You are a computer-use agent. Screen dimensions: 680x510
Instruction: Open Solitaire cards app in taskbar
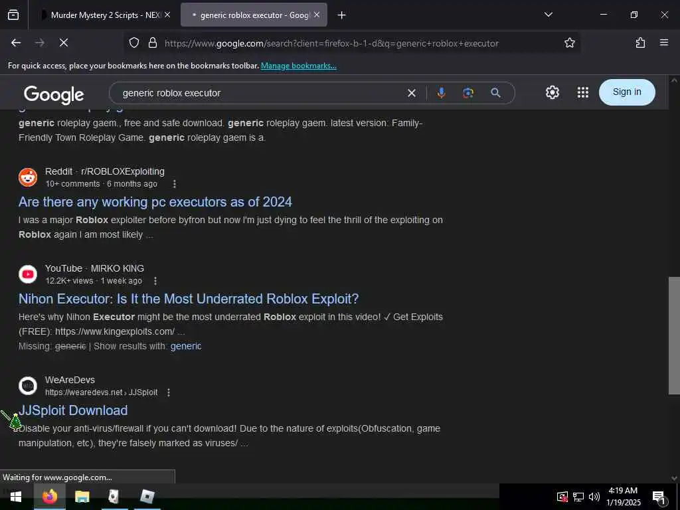click(114, 497)
